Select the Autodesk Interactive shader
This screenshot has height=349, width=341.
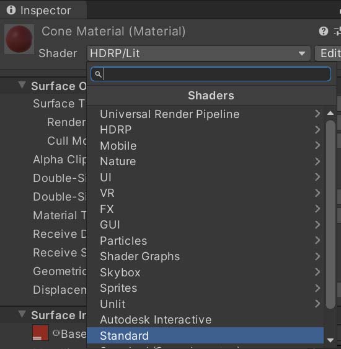[205, 320]
